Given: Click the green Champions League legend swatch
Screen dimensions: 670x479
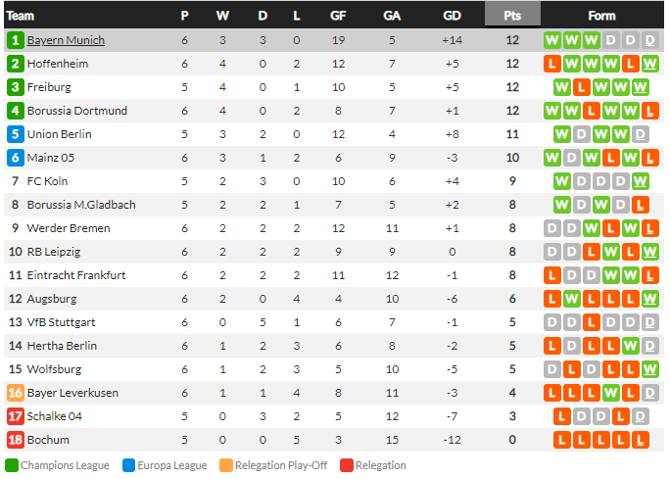Looking at the screenshot, I should tap(12, 465).
